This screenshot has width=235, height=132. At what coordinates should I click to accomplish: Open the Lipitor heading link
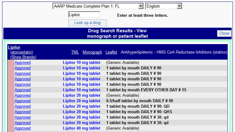click(x=14, y=47)
